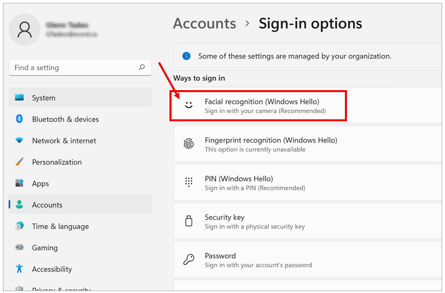This screenshot has width=445, height=293.
Task: Click the Wi-Fi icon beside Network & internet
Action: (19, 140)
